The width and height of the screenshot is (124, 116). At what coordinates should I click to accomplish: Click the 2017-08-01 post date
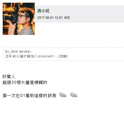(x=45, y=17)
